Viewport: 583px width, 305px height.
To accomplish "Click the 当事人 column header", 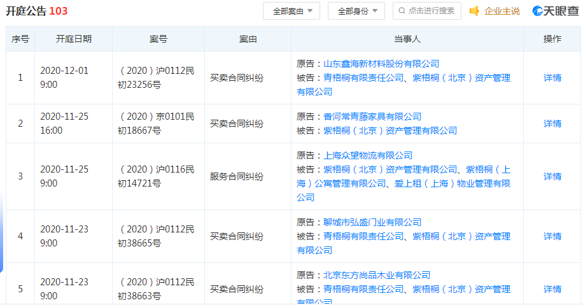I will [x=407, y=39].
